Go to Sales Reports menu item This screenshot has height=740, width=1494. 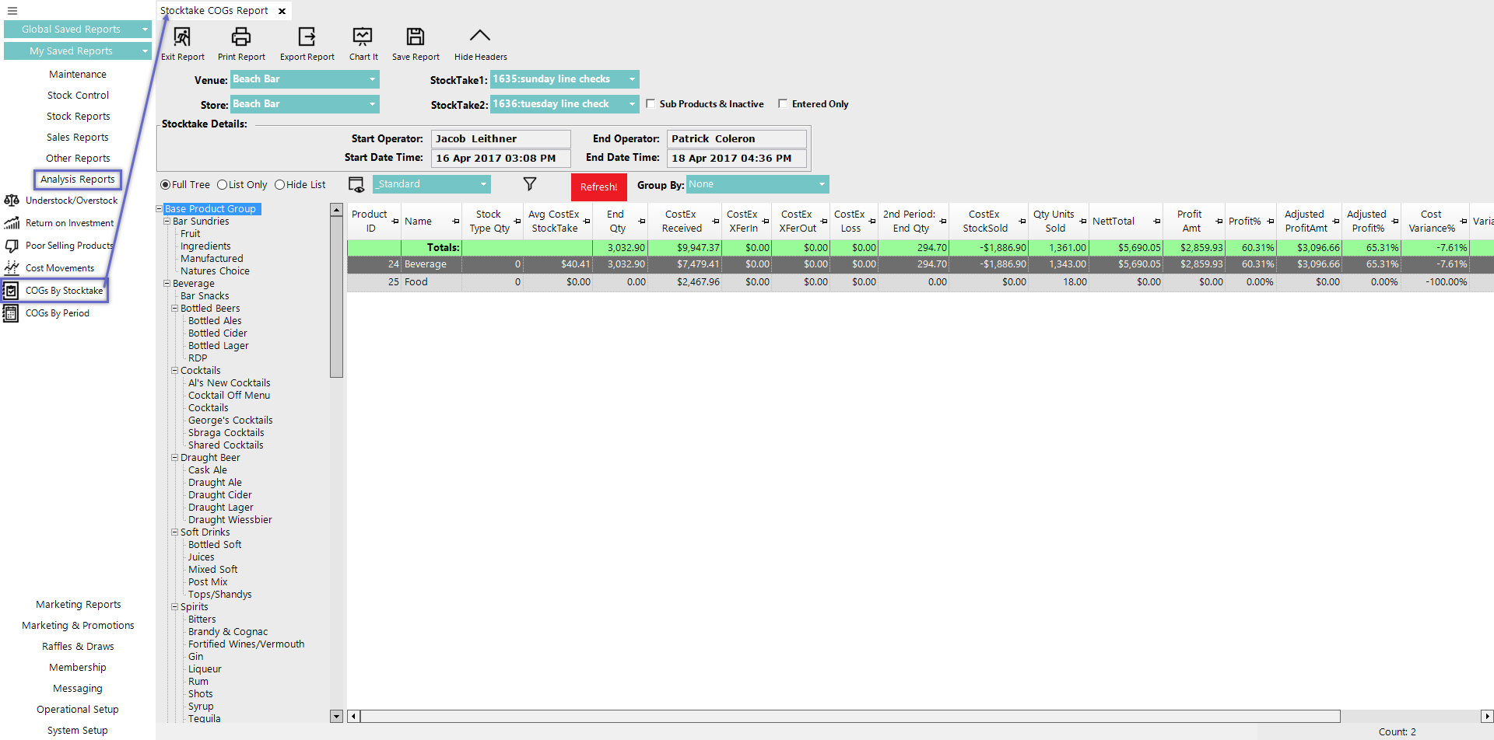pos(78,138)
